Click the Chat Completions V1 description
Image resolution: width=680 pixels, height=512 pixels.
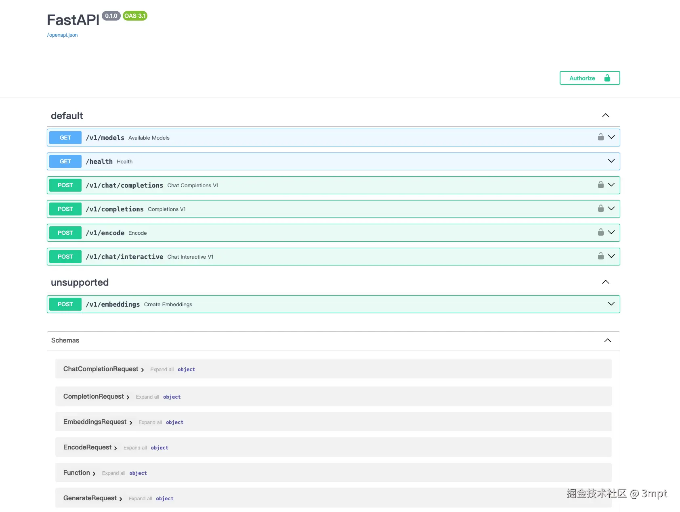click(x=193, y=186)
